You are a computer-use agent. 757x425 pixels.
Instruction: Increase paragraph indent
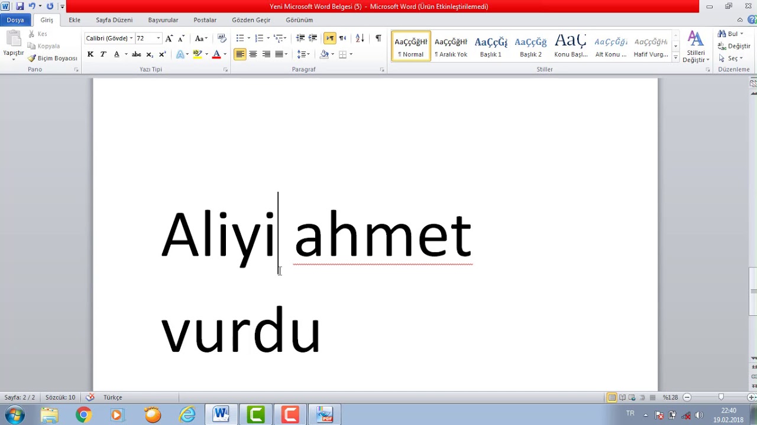click(313, 38)
